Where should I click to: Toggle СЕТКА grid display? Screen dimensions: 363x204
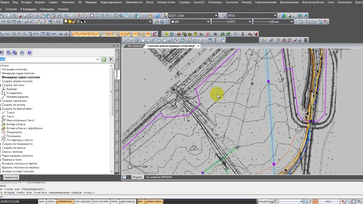[51, 201]
